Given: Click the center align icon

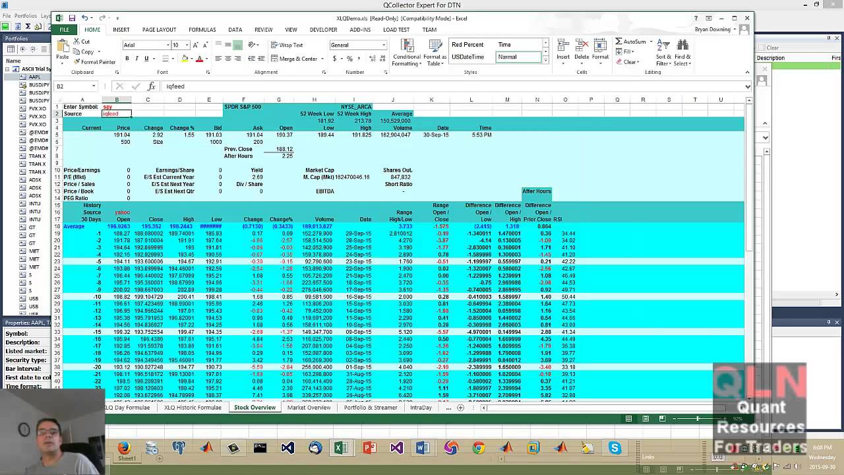Looking at the screenshot, I should [228, 59].
